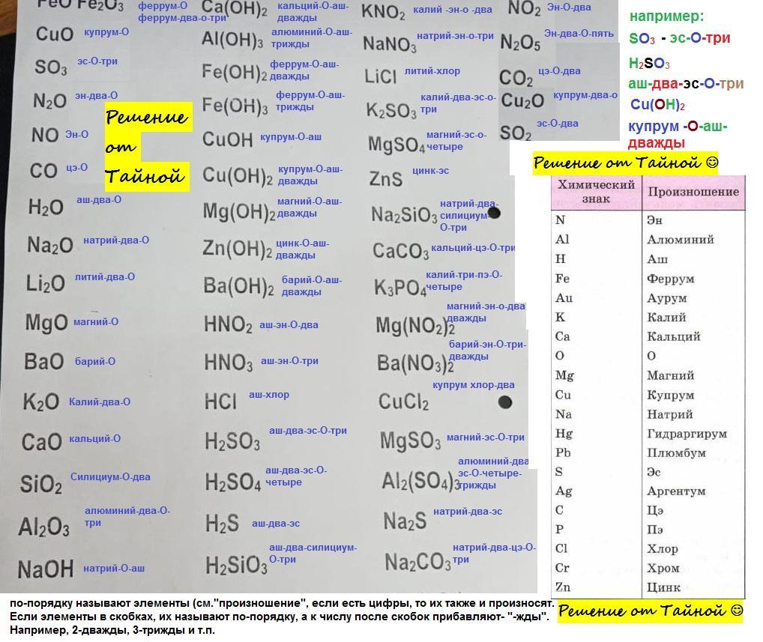Select the Ba(OH)2 formula
The width and height of the screenshot is (763, 642).
(238, 286)
